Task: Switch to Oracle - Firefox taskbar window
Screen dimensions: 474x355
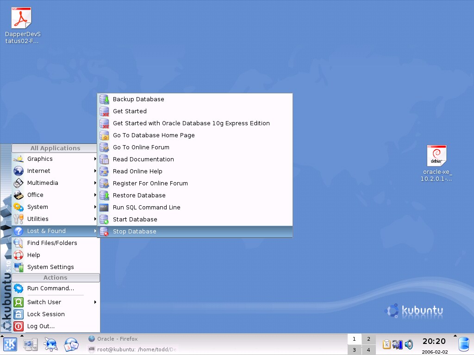Action: click(132, 339)
